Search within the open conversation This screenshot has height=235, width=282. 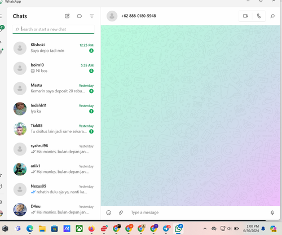(x=272, y=16)
